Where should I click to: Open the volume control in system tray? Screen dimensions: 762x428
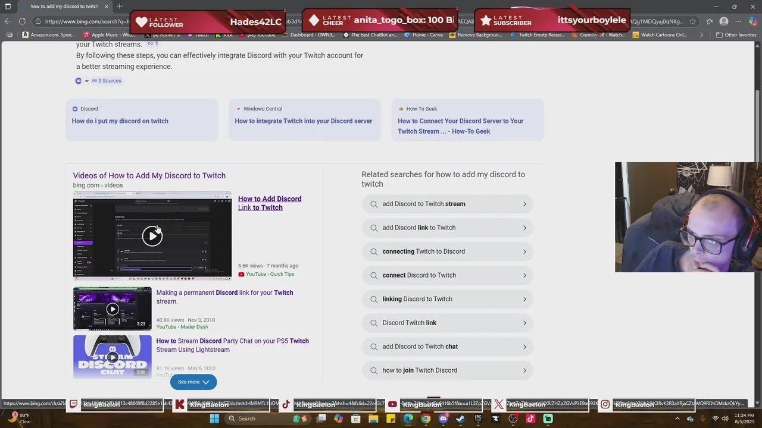pyautogui.click(x=726, y=418)
